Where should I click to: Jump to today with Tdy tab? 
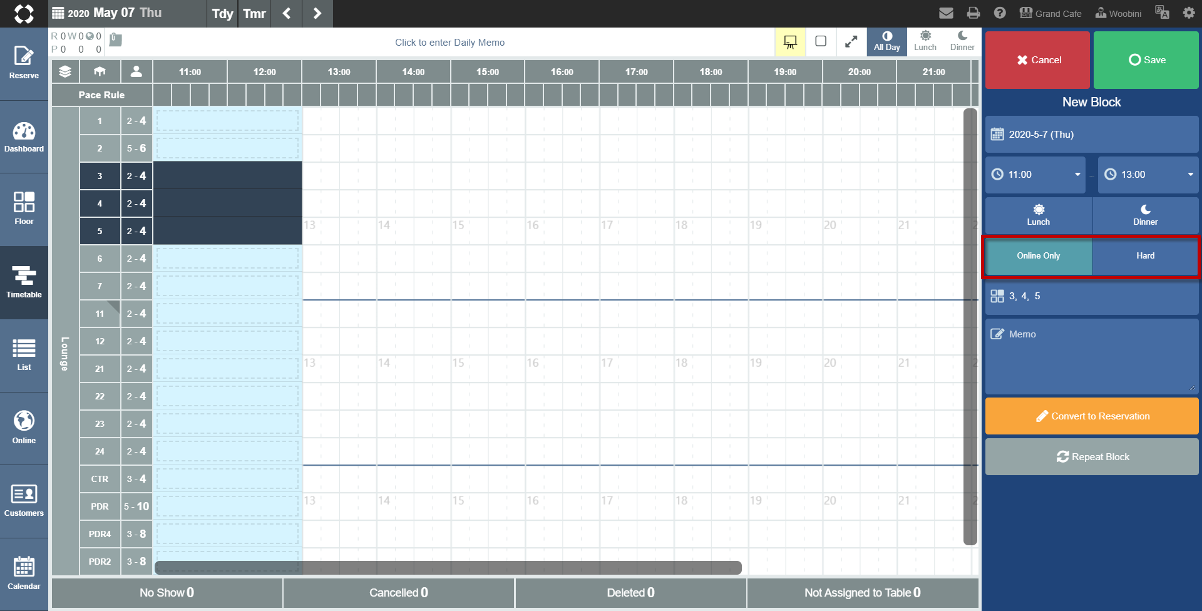tap(222, 14)
